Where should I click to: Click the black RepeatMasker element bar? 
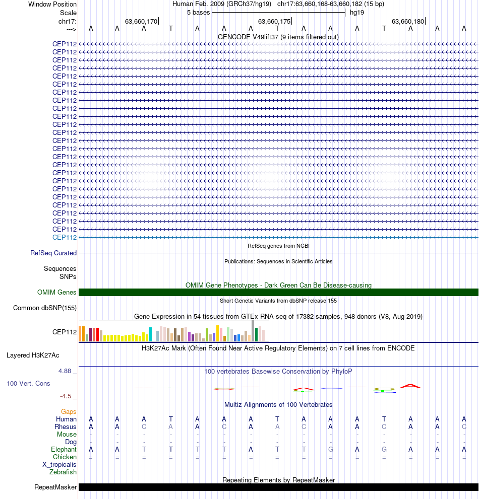(x=278, y=487)
